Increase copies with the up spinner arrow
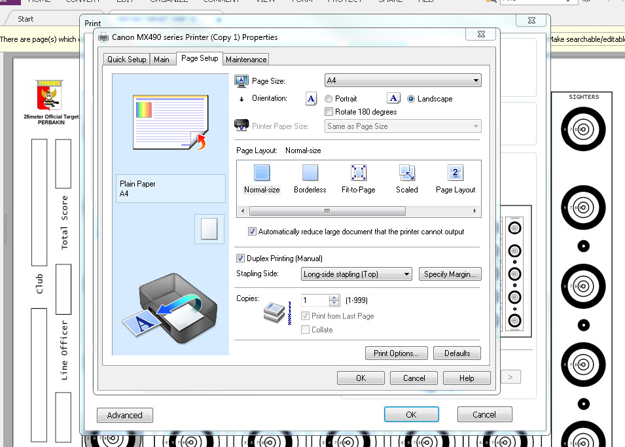 click(x=334, y=297)
